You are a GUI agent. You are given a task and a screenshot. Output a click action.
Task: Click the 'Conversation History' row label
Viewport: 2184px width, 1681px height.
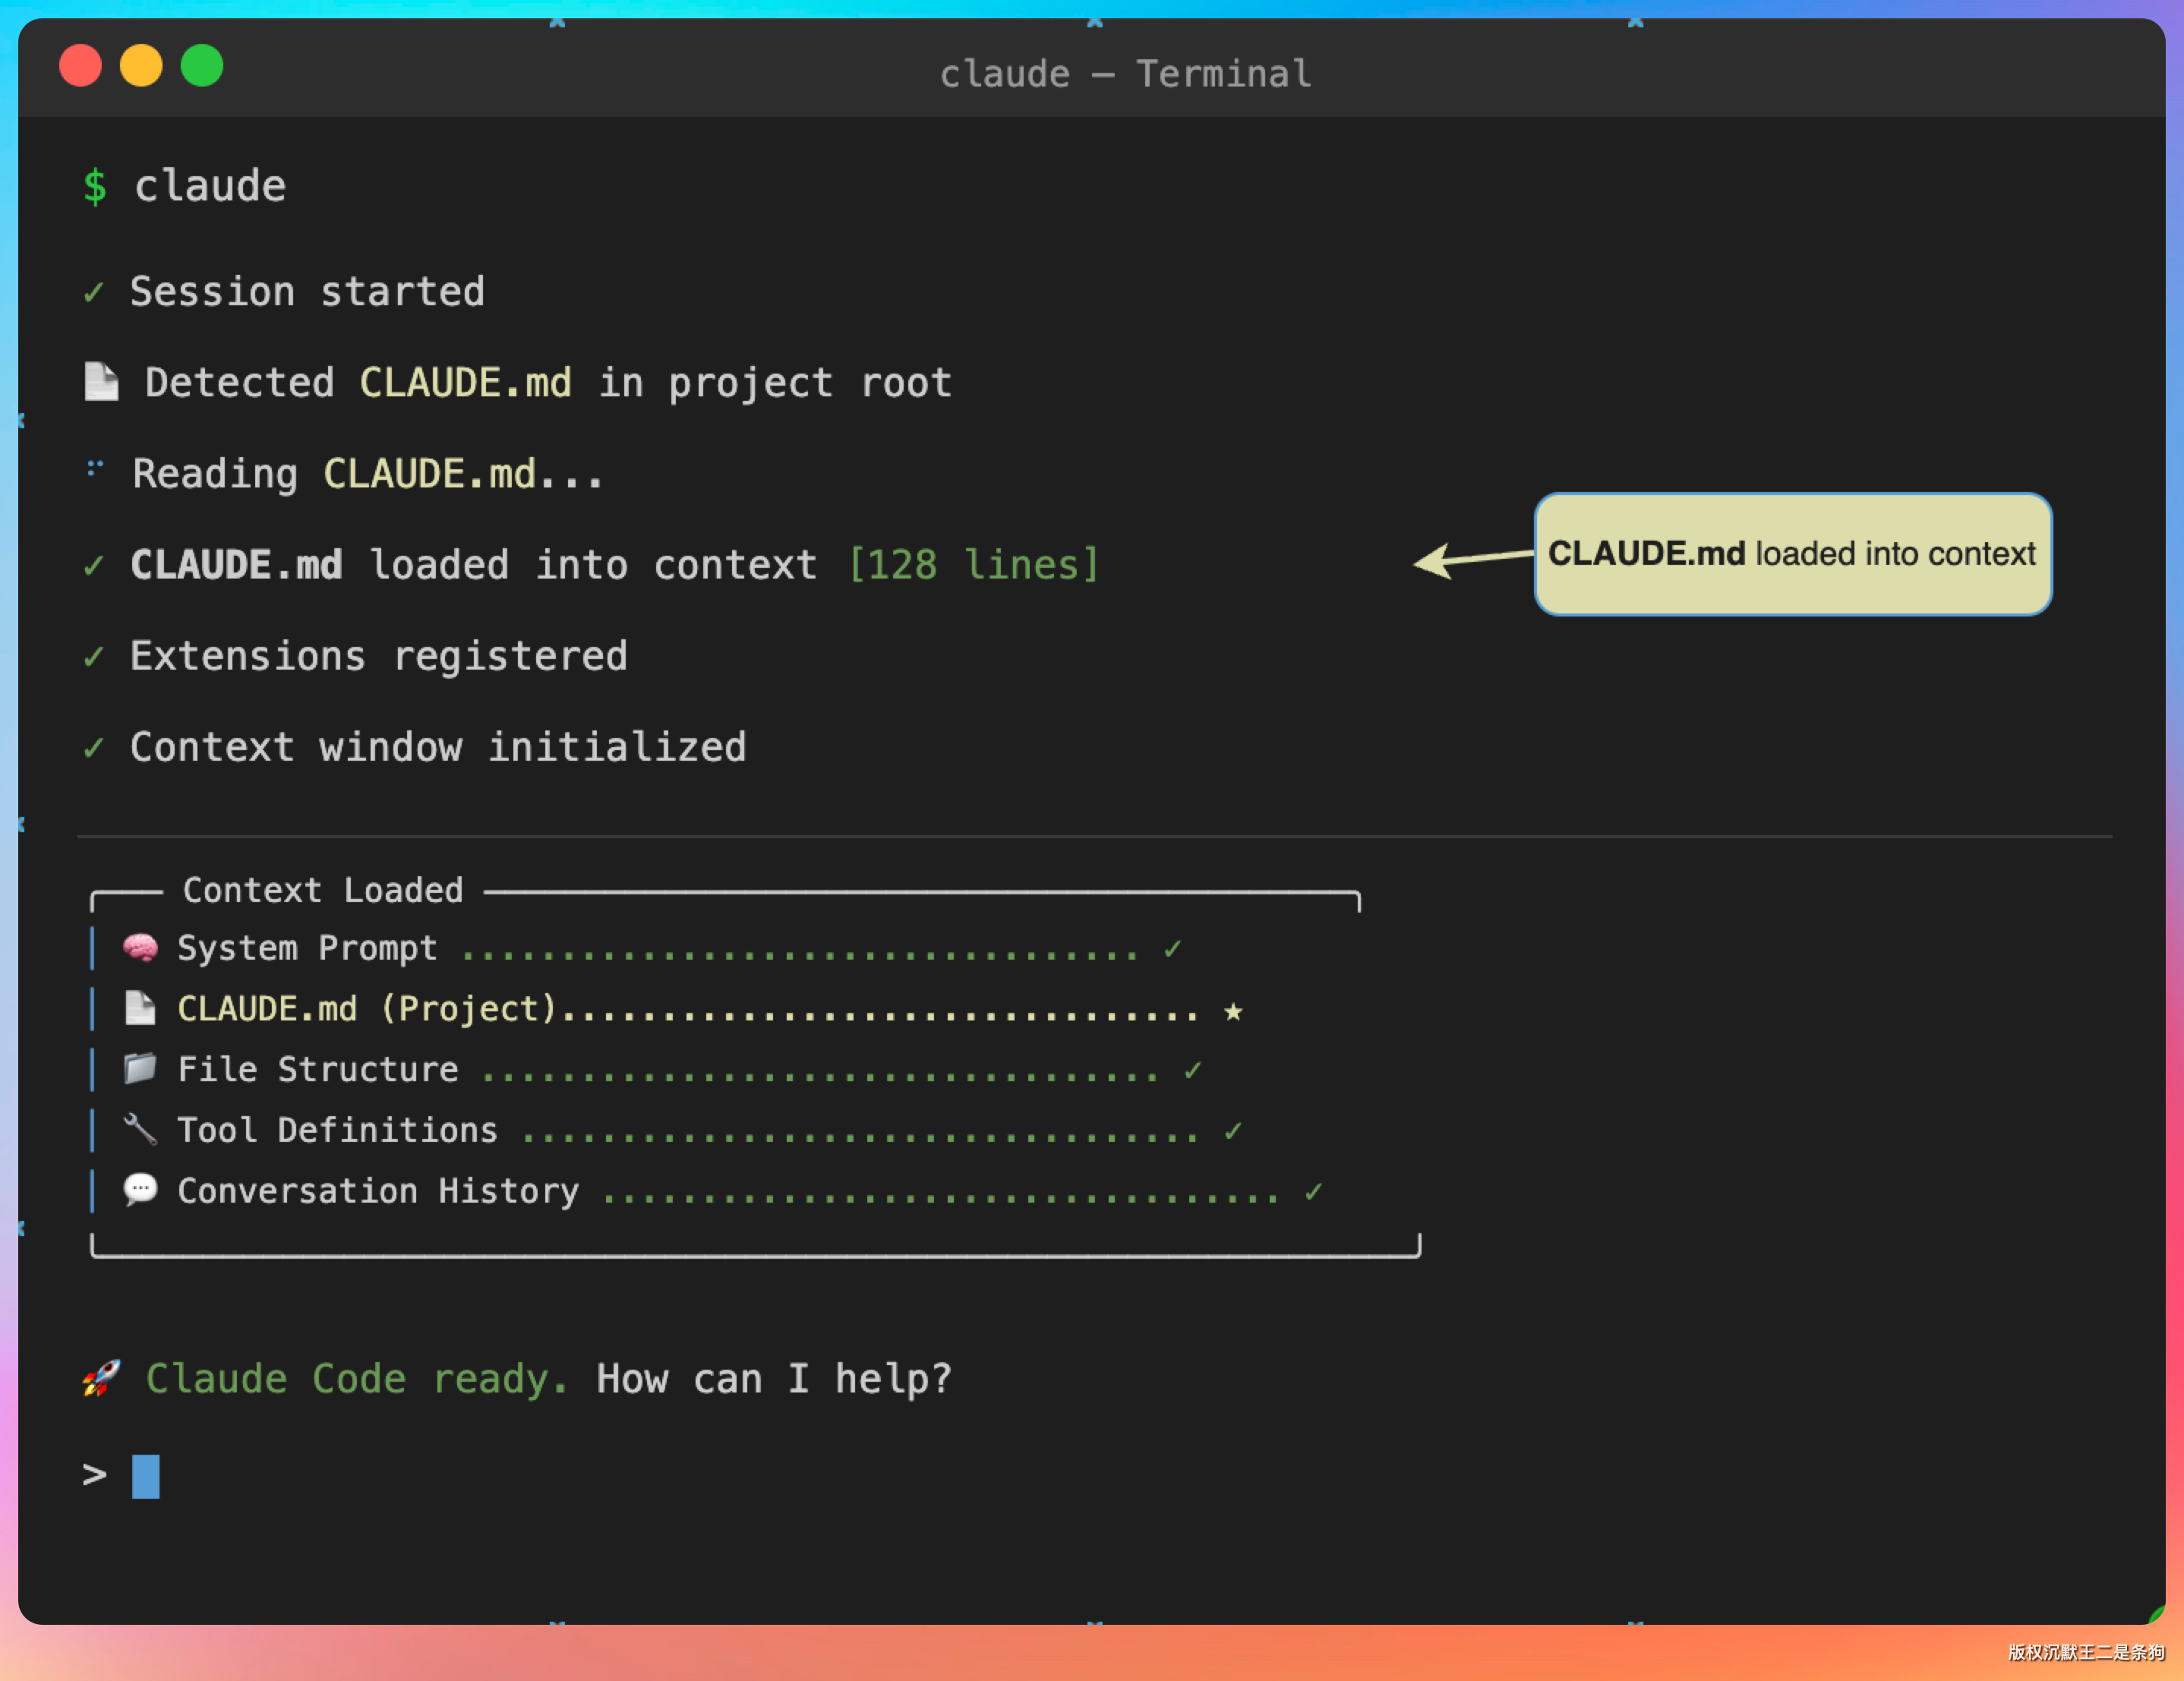coord(378,1191)
